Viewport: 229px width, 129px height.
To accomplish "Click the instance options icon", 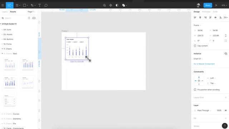I will tap(226, 54).
